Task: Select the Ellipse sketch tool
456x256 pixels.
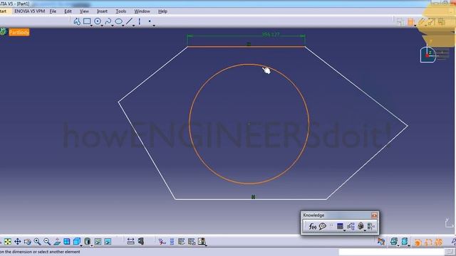Action: pos(119,21)
